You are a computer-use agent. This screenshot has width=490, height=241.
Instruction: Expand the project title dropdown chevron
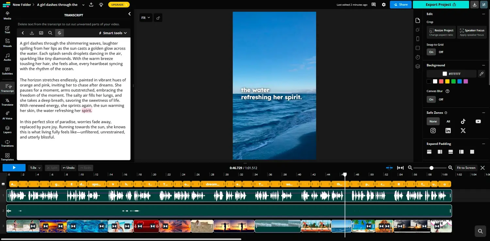(x=83, y=5)
